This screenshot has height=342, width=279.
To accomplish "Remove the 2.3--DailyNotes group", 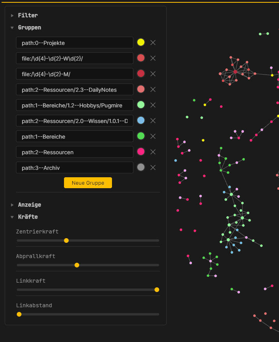I will coord(153,89).
